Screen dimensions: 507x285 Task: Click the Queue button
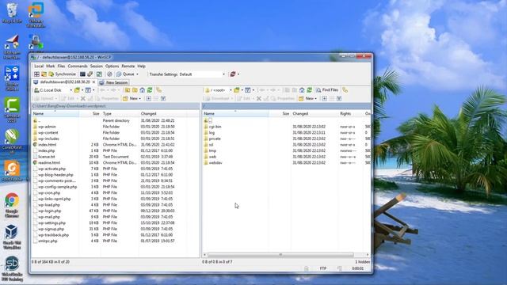125,74
